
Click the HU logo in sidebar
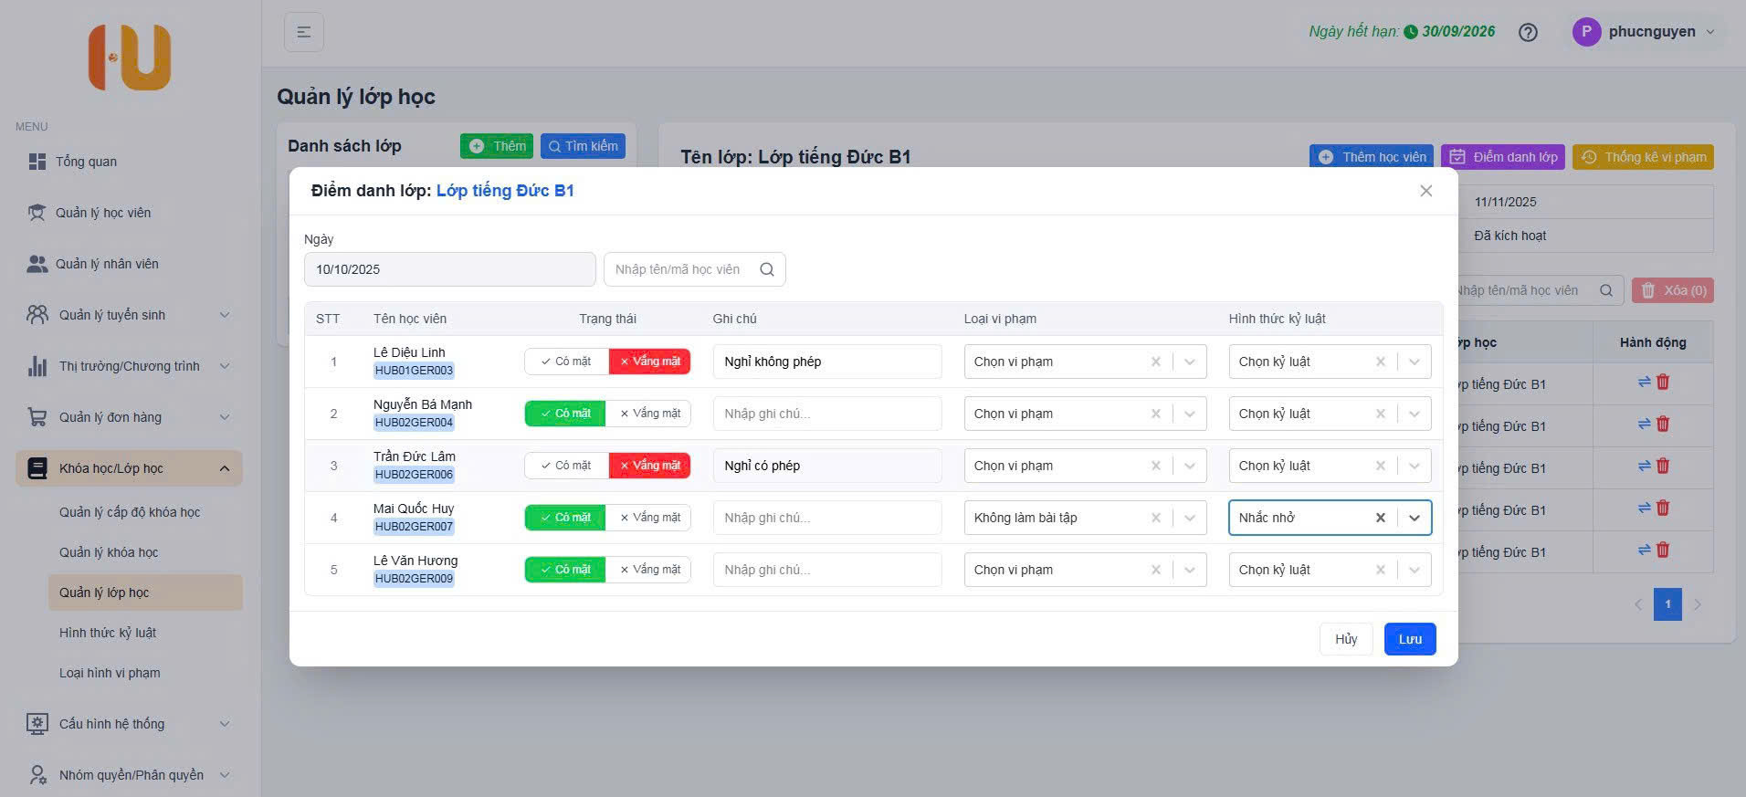(x=130, y=58)
